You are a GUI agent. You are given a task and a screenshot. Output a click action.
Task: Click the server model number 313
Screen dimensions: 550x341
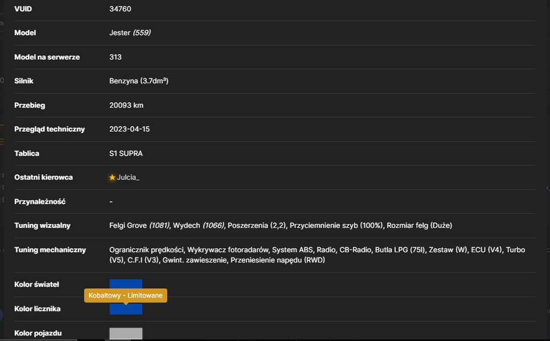[x=116, y=57]
